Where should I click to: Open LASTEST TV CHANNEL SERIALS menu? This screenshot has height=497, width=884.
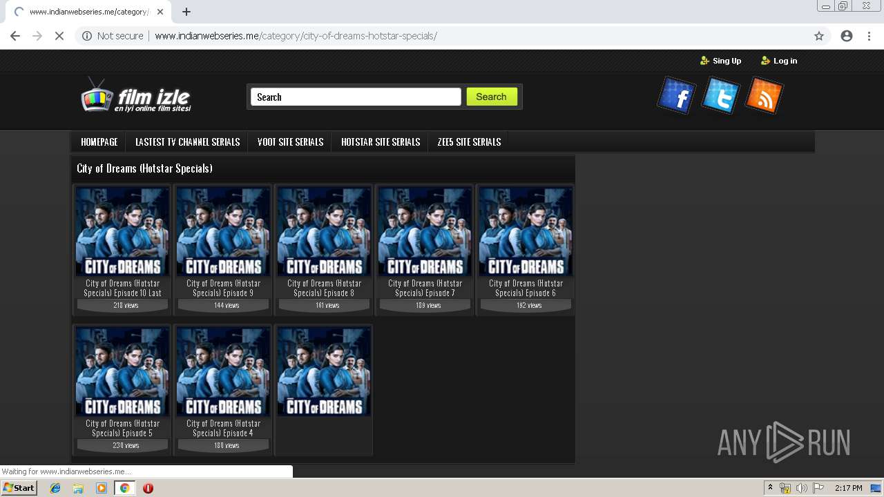187,142
